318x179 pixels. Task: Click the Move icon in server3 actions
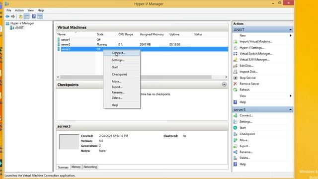(235, 140)
